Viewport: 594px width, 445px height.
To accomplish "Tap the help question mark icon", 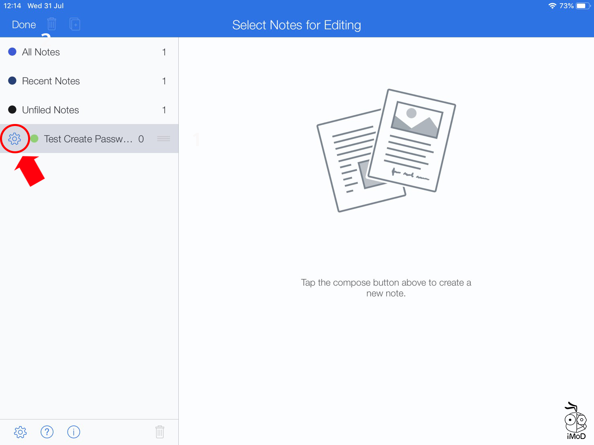I will tap(47, 432).
